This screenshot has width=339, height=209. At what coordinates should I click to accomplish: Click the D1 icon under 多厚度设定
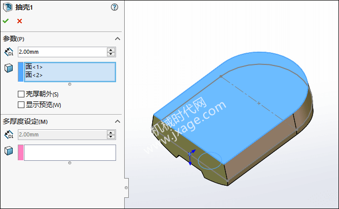(x=9, y=134)
